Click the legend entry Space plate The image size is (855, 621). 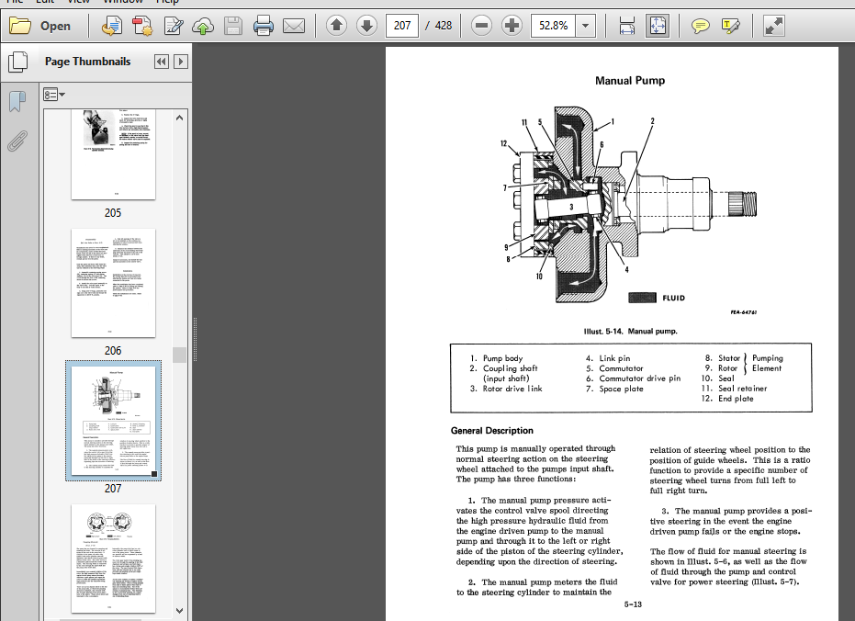pos(621,389)
